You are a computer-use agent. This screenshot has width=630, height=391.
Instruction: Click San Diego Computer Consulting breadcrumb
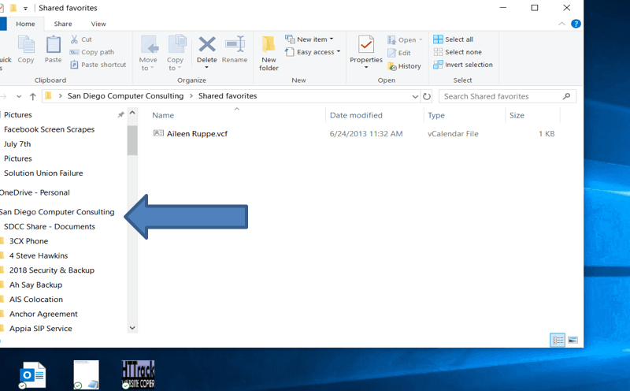[x=125, y=95]
